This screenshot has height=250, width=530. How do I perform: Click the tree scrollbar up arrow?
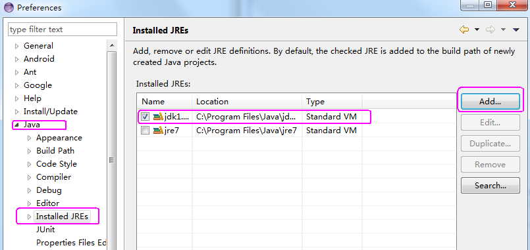pos(112,45)
